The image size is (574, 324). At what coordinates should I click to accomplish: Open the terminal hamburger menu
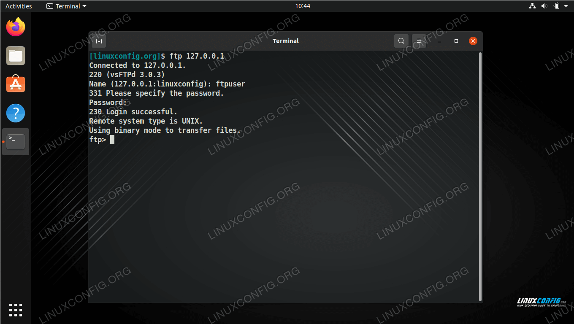pos(419,41)
